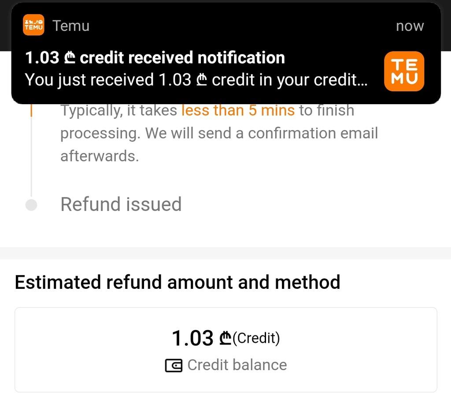Tap the 'Credit balance' refund method label
451x393 pixels.
coord(237,365)
